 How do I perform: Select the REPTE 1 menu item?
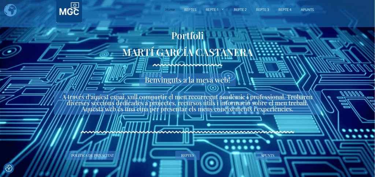[x=212, y=10]
